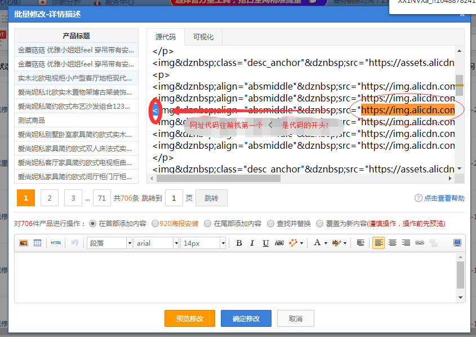Insert an image with the picture icon
Image resolution: width=476 pixels, height=337 pixels.
(24, 243)
